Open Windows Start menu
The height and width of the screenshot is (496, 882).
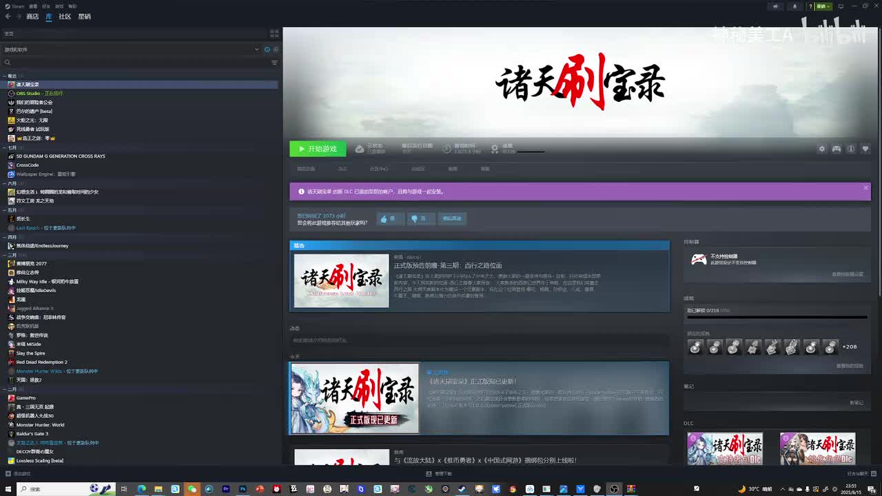8,489
